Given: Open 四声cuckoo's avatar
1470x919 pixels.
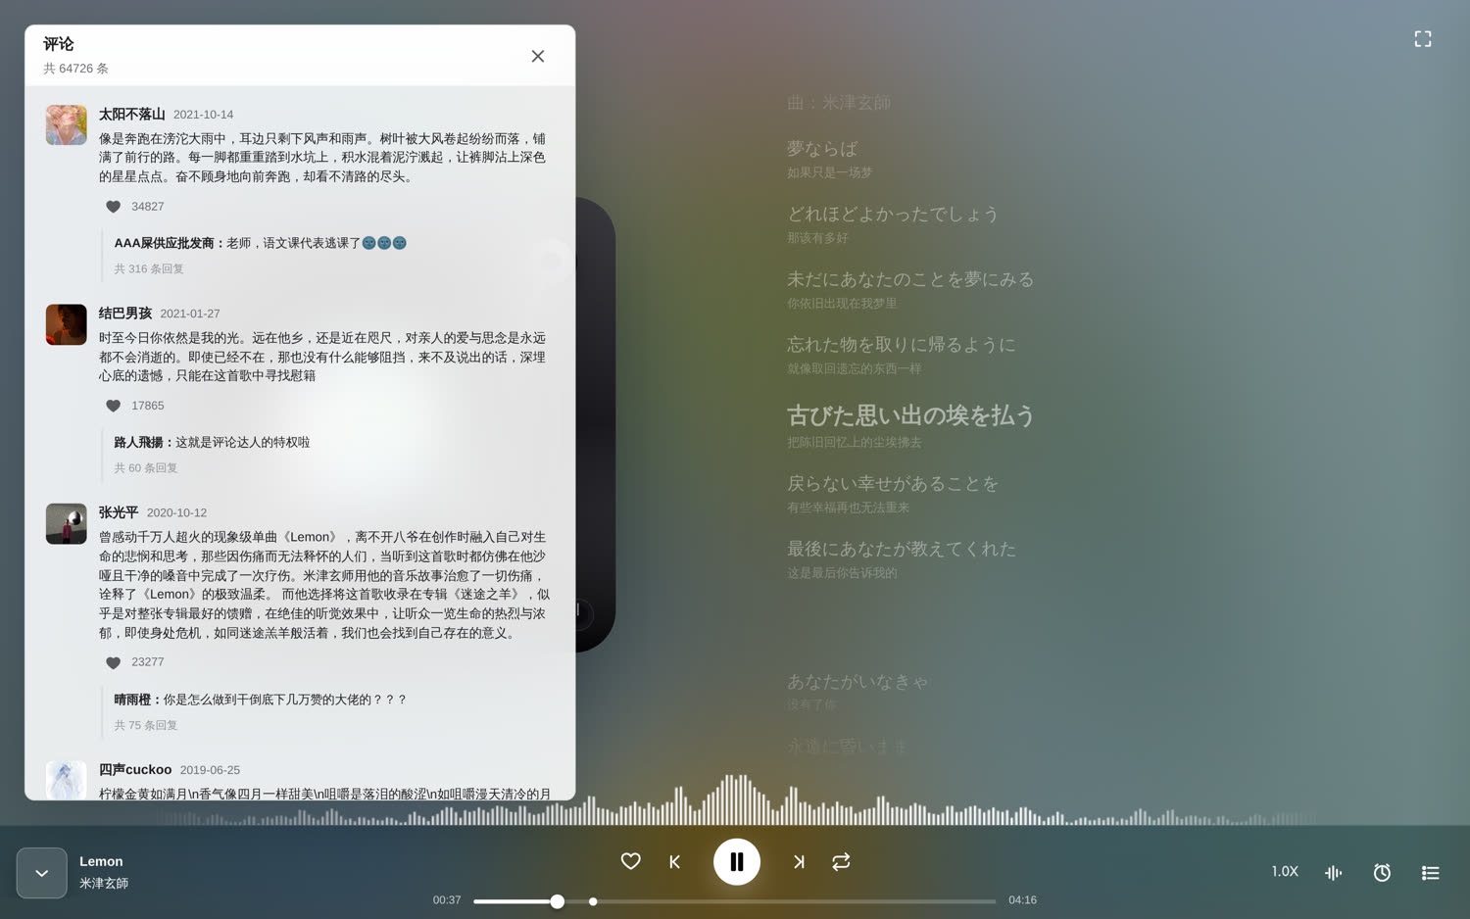Looking at the screenshot, I should (67, 781).
